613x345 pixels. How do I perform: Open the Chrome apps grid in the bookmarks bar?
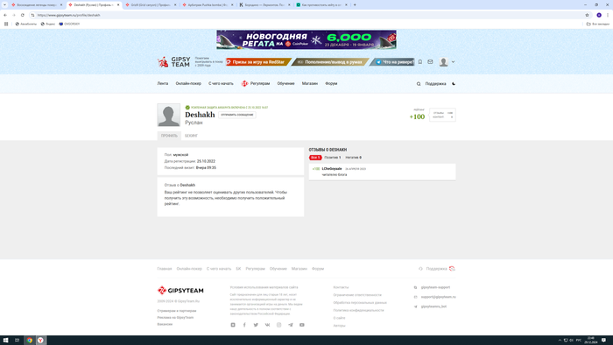[6, 24]
